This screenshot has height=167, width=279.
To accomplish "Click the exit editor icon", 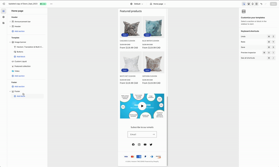I will point(4,4).
